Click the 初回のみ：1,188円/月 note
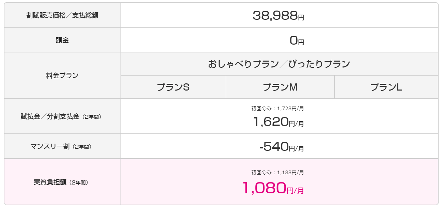445x209 pixels. click(277, 173)
